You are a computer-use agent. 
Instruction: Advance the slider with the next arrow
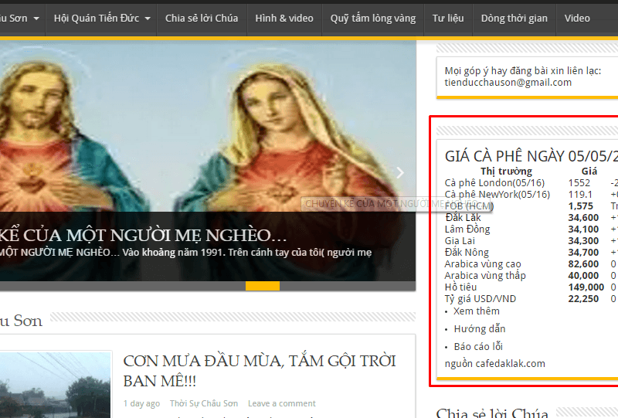(x=400, y=173)
